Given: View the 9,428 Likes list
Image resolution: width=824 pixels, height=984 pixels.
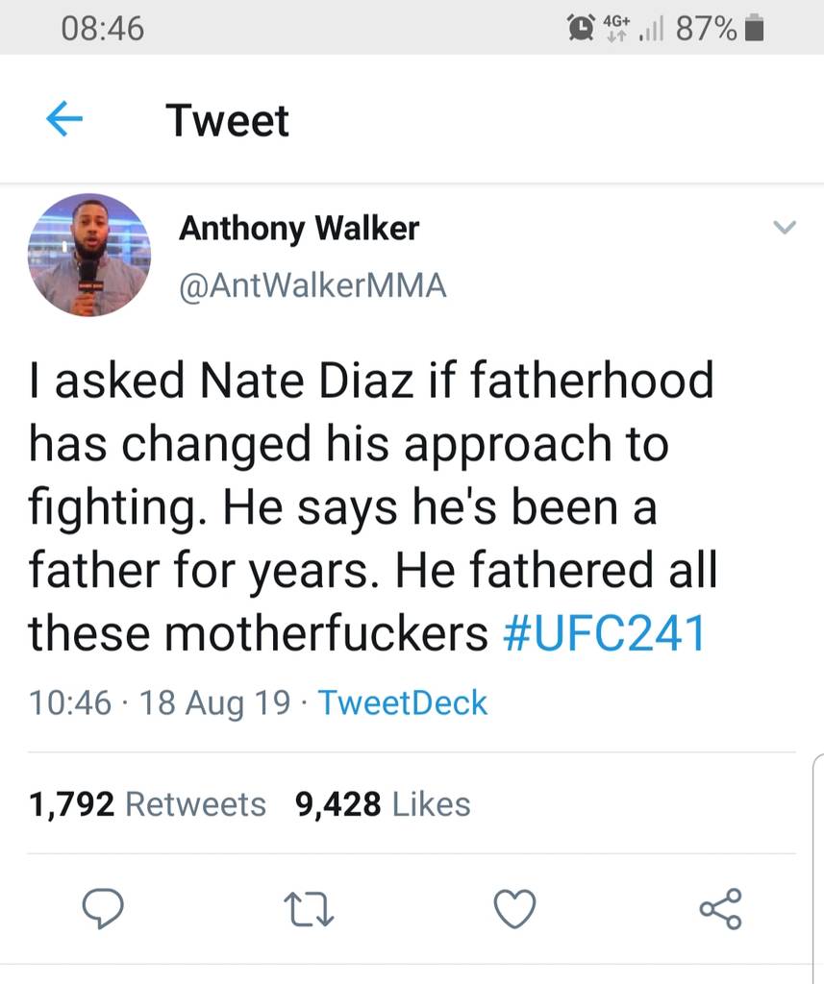Looking at the screenshot, I should click(x=383, y=803).
